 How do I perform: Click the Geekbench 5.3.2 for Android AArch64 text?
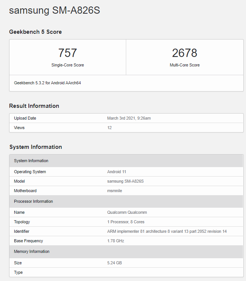47,83
